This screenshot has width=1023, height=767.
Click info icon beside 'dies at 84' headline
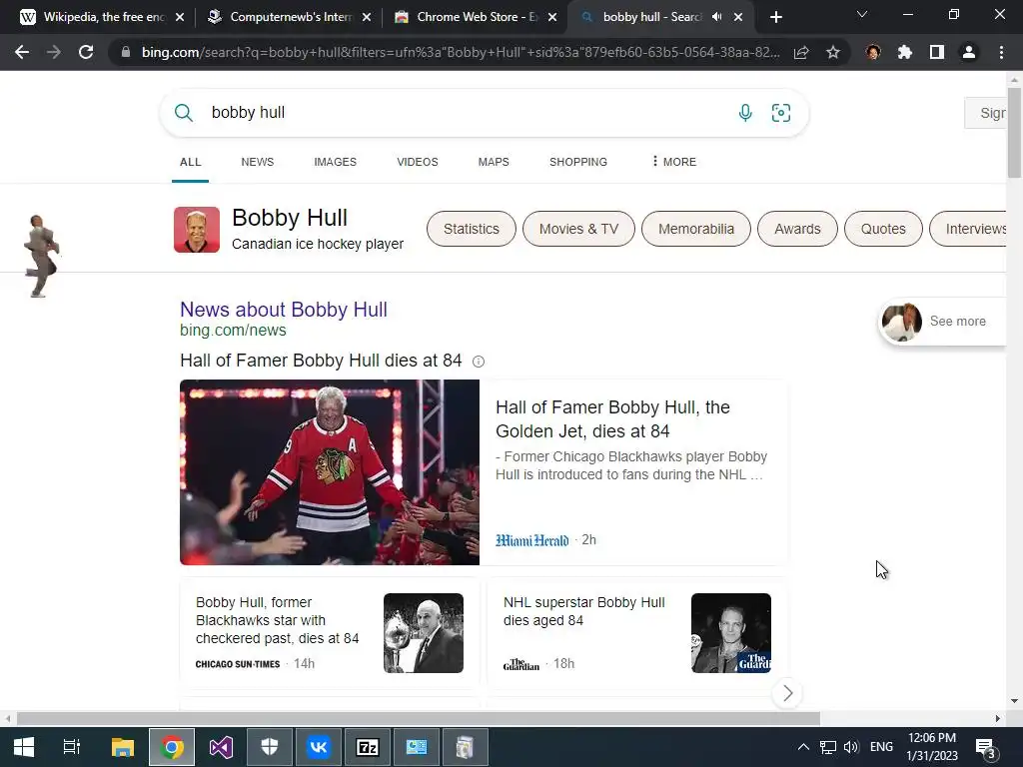pos(479,362)
